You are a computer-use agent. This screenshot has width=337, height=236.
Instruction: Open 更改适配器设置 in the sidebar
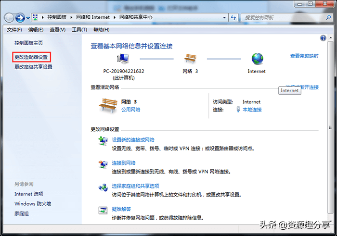[x=31, y=57]
